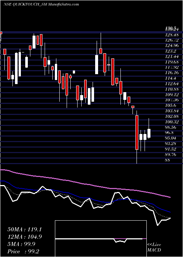
Task: Click the Price : 99.2 readout
Action: click(x=23, y=251)
